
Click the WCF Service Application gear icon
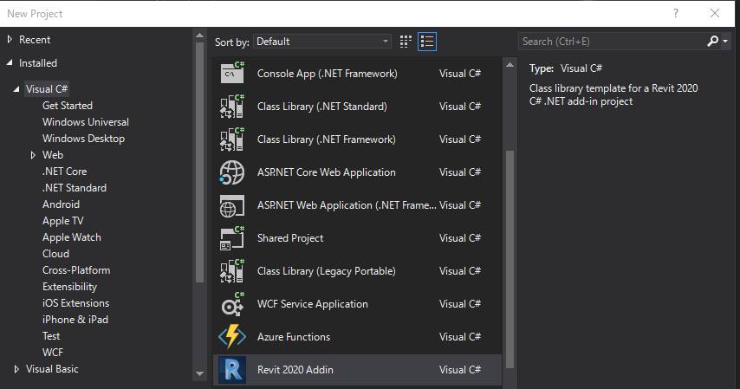pos(232,304)
